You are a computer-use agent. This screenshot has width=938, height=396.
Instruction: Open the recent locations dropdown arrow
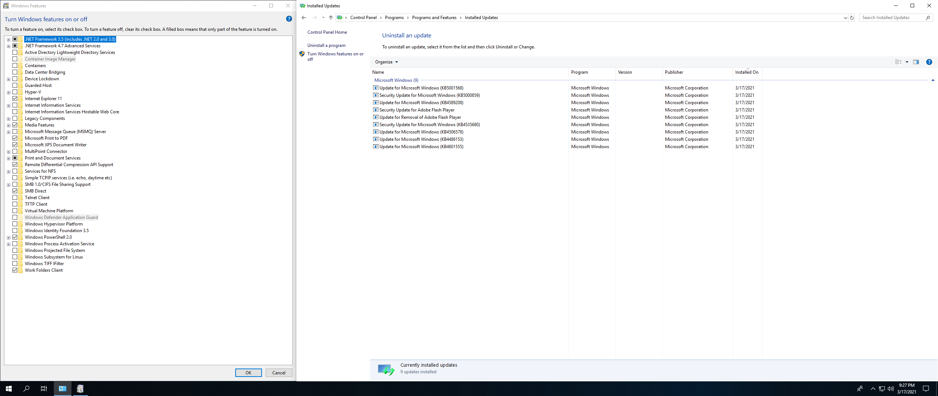click(323, 18)
